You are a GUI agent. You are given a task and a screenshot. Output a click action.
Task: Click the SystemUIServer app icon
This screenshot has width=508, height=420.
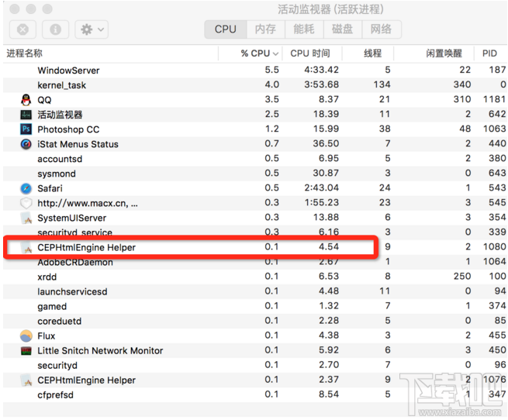point(26,218)
